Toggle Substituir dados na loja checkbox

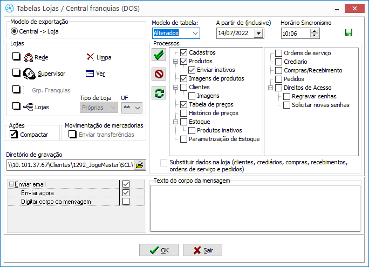click(163, 163)
